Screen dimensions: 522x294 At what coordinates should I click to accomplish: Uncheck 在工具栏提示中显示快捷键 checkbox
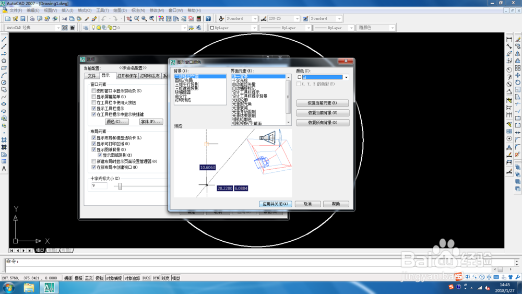[x=93, y=114]
